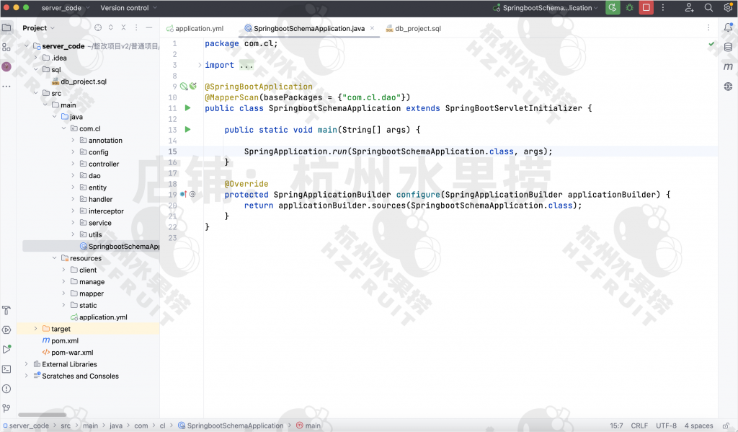
Task: Click the green Debug bug icon
Action: click(x=629, y=8)
